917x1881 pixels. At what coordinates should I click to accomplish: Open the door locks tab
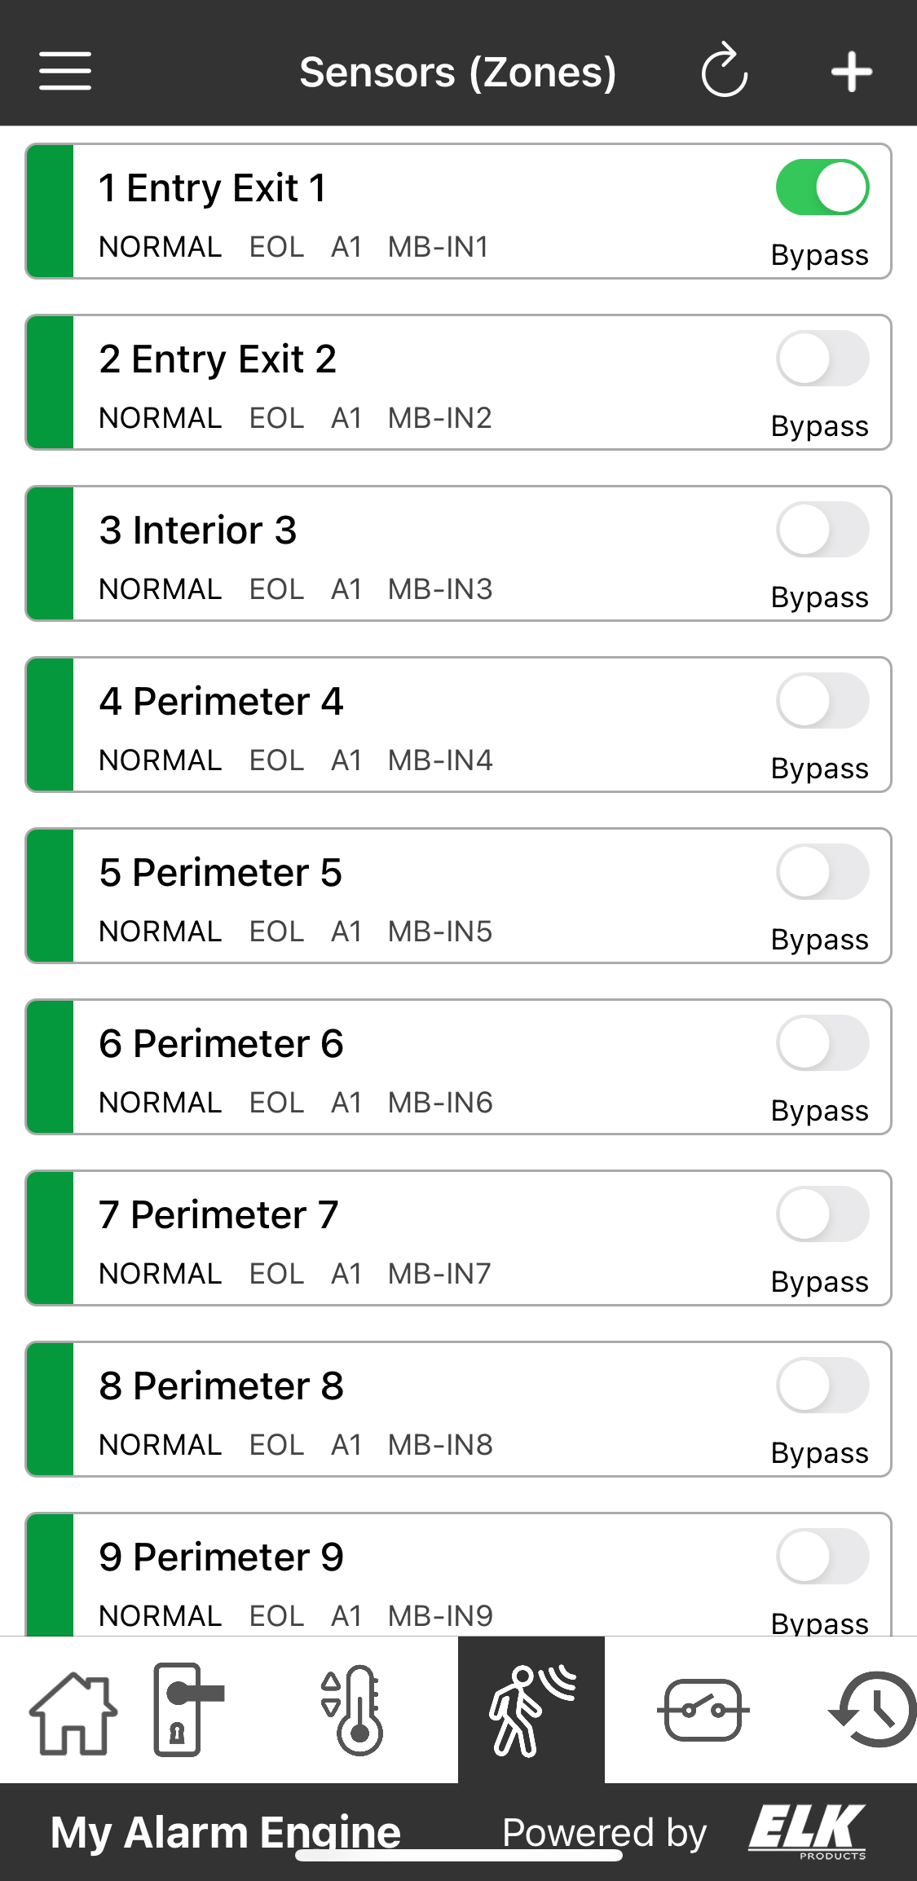pyautogui.click(x=187, y=1711)
